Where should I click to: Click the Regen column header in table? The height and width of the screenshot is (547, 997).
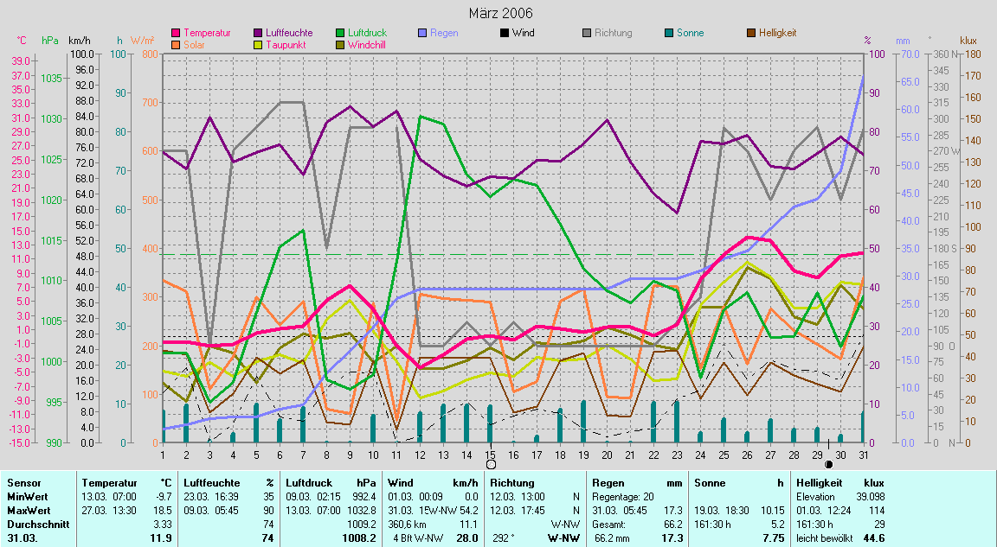(609, 483)
